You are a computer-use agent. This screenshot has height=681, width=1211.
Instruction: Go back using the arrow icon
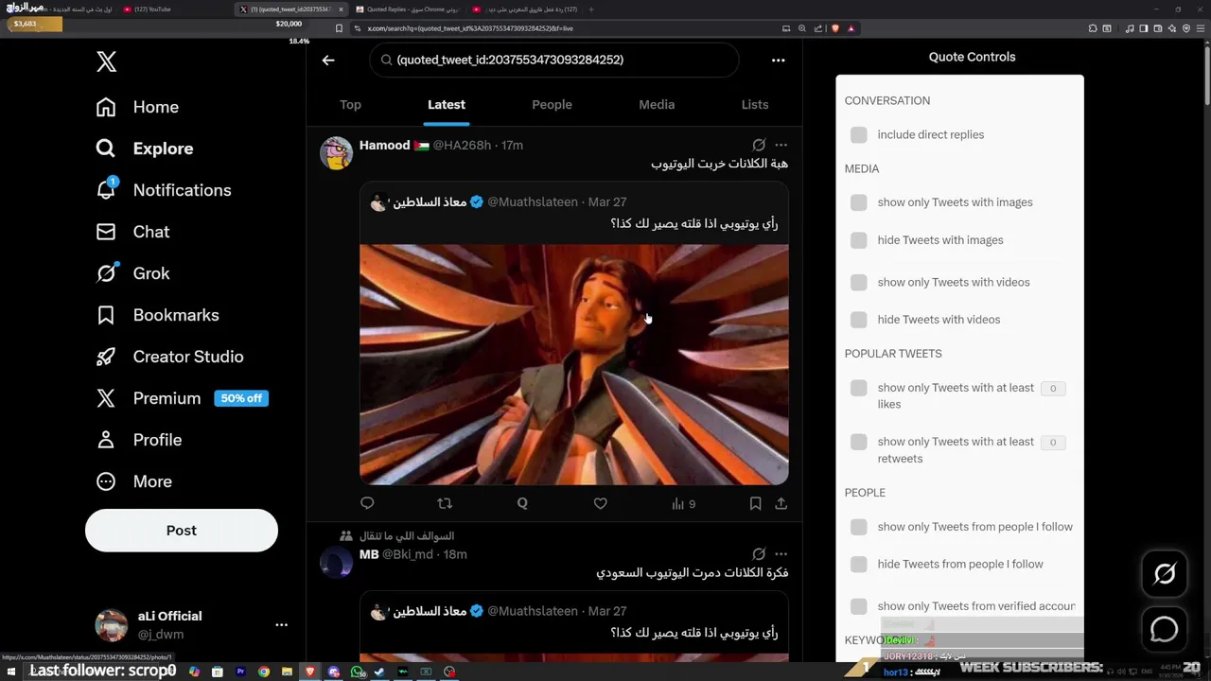[x=328, y=60]
